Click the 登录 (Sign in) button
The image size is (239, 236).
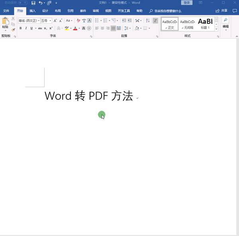pyautogui.click(x=187, y=3)
